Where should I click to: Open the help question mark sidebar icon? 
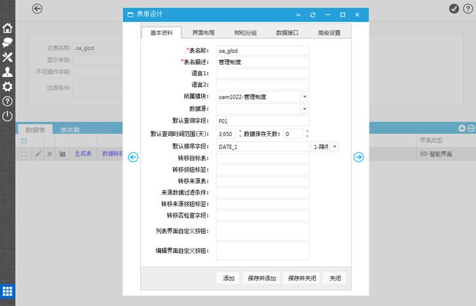click(7, 101)
